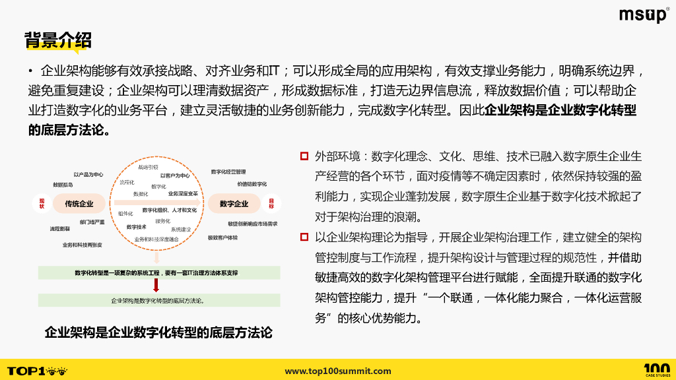Viewport: 676px width, 380px height.
Task: Select the 背景介绍 highlighted heading
Action: [58, 41]
